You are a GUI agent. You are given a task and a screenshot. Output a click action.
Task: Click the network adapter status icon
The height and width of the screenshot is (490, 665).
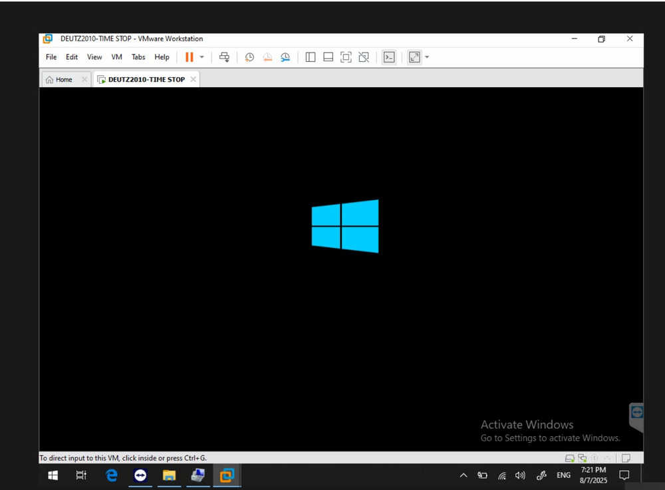click(583, 458)
